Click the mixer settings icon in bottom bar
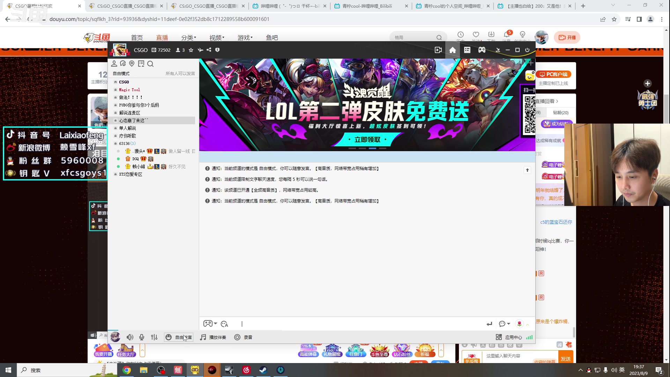This screenshot has height=377, width=670. coord(154,337)
